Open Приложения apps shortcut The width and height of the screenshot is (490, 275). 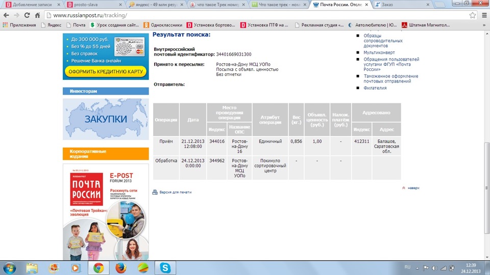19,25
